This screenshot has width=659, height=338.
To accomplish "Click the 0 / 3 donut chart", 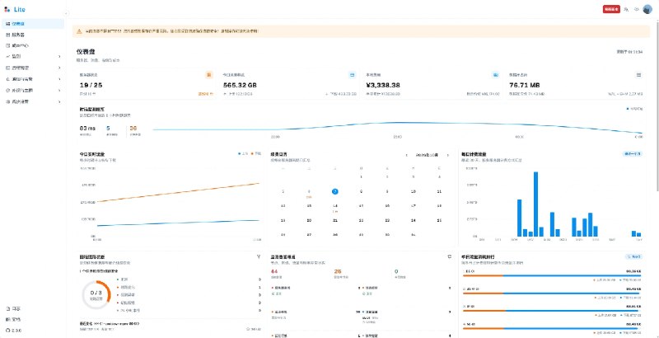I will 96,294.
